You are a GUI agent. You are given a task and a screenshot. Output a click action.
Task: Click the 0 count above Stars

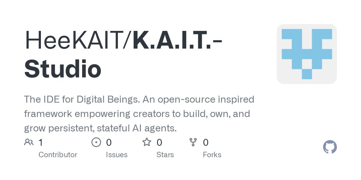click(159, 142)
